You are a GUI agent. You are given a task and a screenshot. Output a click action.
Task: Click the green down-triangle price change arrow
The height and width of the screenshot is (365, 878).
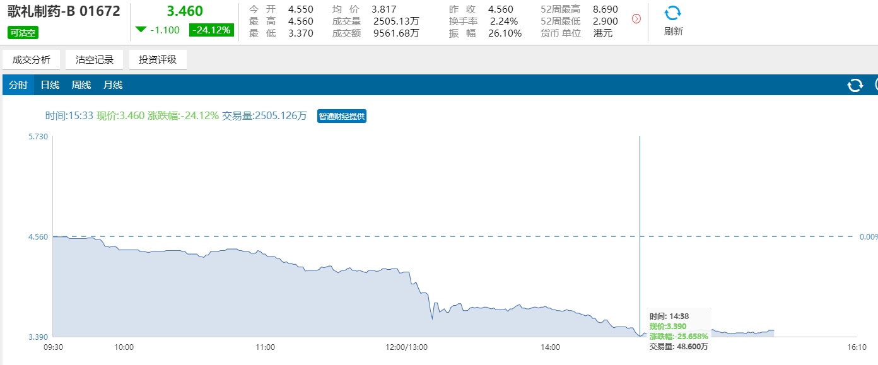coord(141,30)
